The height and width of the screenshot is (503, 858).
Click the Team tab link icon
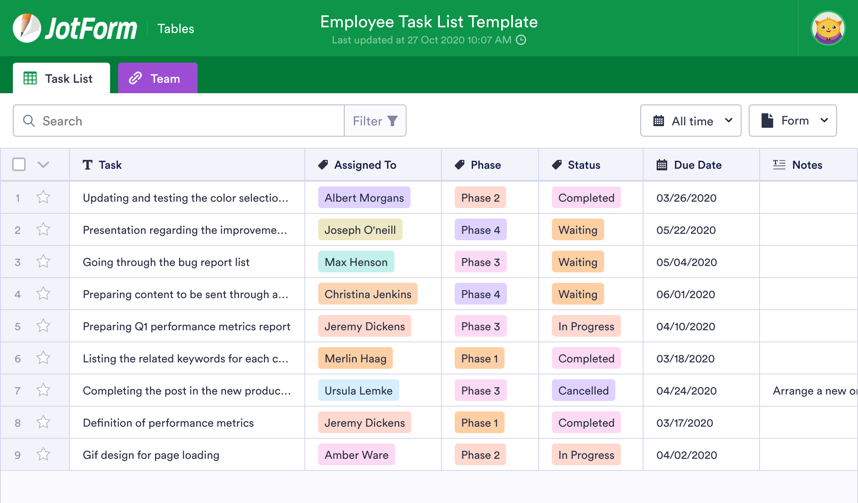click(x=133, y=78)
